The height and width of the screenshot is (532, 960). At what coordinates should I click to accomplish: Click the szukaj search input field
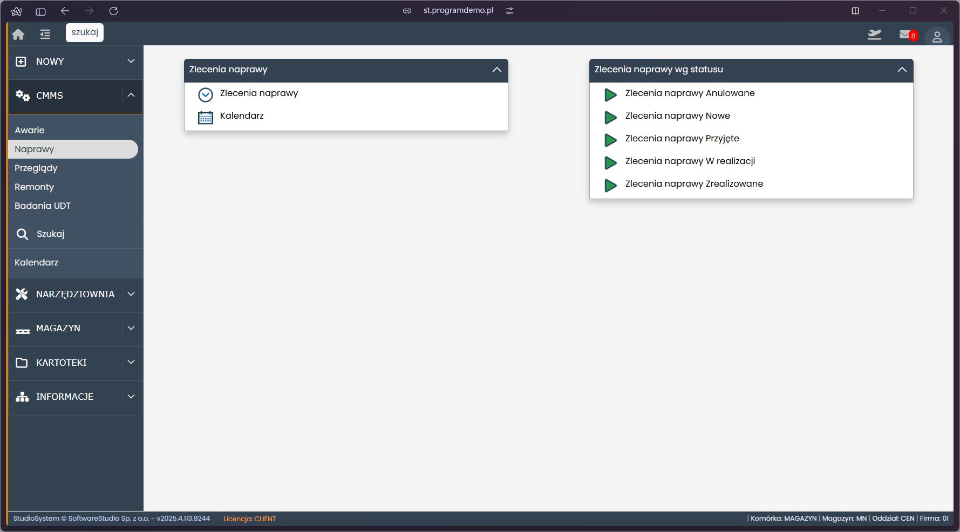pos(85,32)
